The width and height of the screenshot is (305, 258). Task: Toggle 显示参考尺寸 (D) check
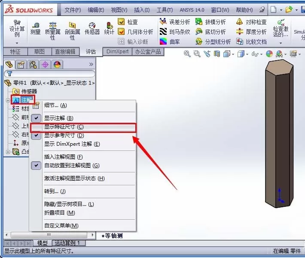pyautogui.click(x=36, y=136)
